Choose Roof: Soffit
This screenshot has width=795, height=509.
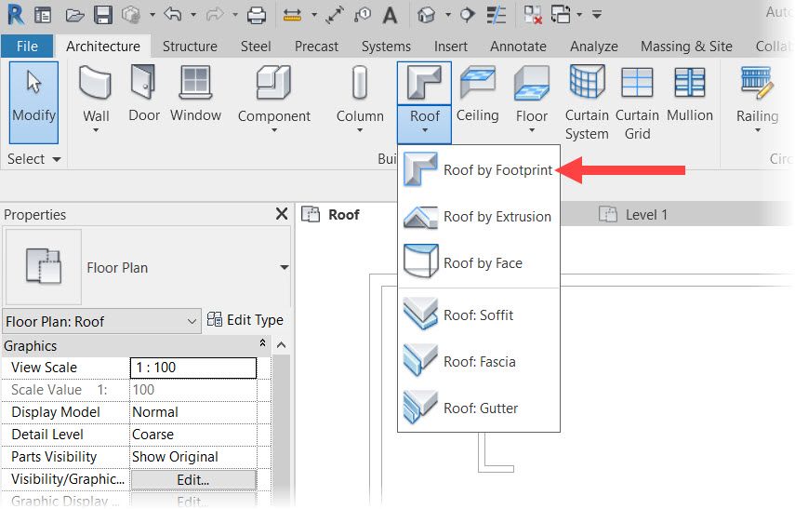click(x=479, y=315)
